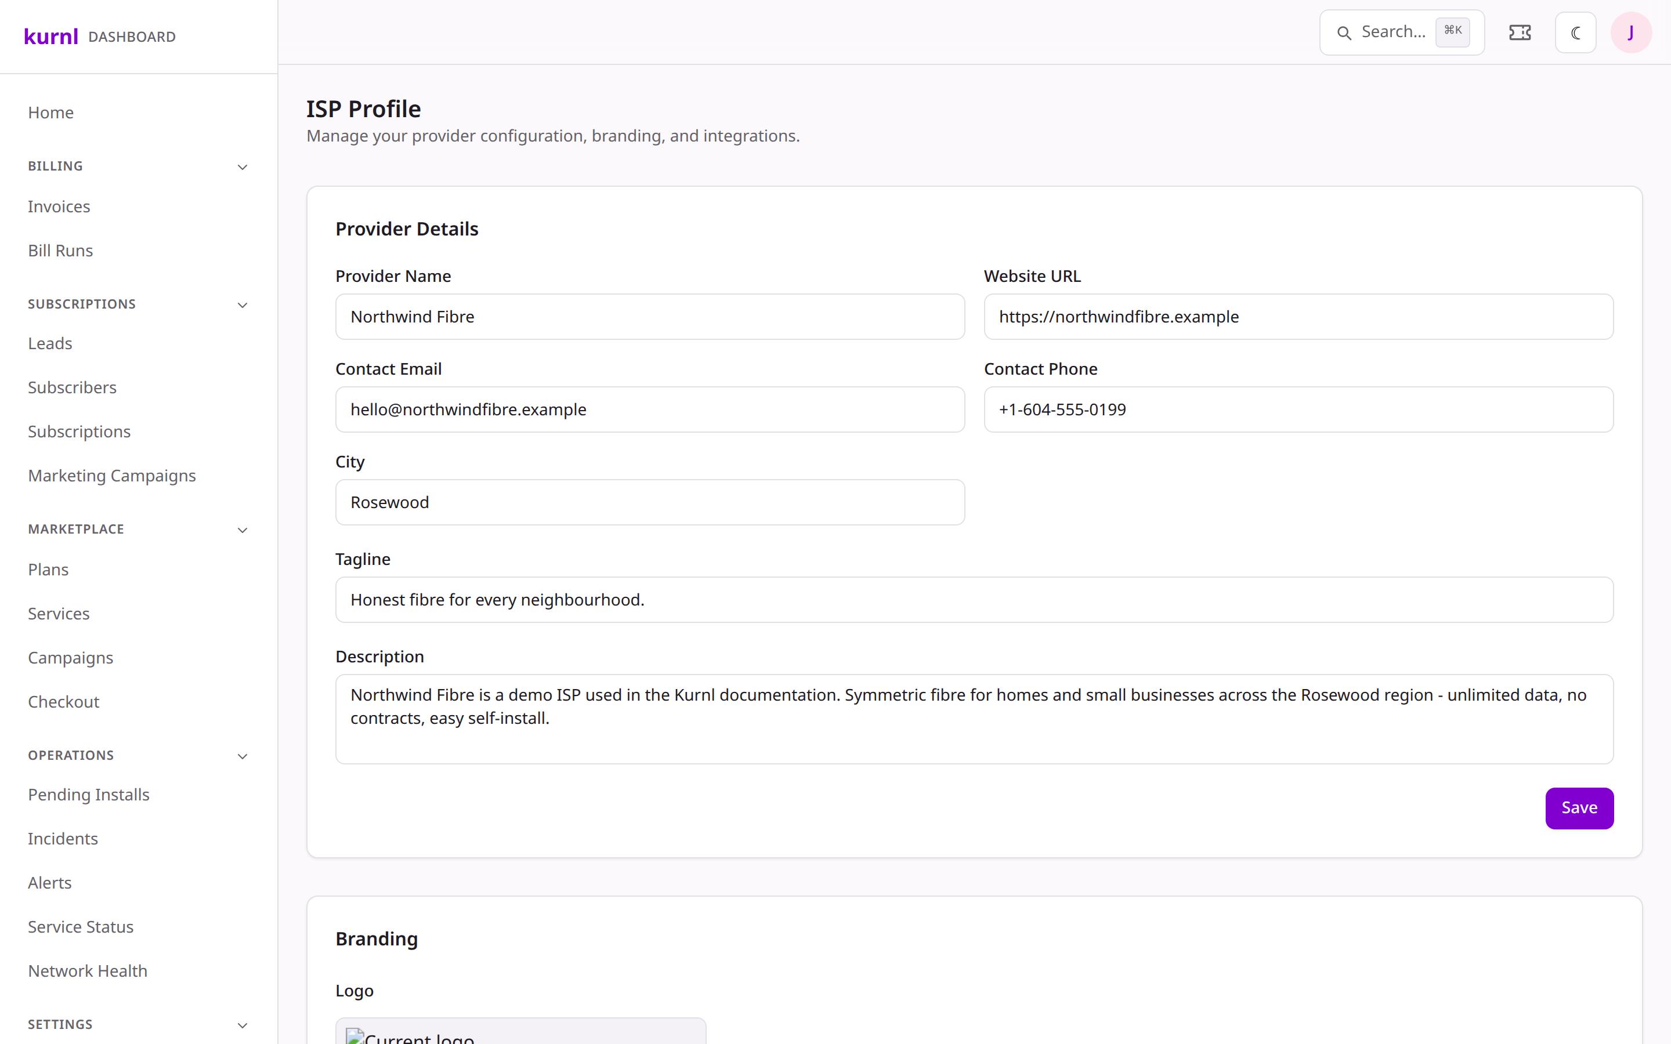Image resolution: width=1671 pixels, height=1044 pixels.
Task: Edit the Contact Phone field
Action: [x=1298, y=409]
